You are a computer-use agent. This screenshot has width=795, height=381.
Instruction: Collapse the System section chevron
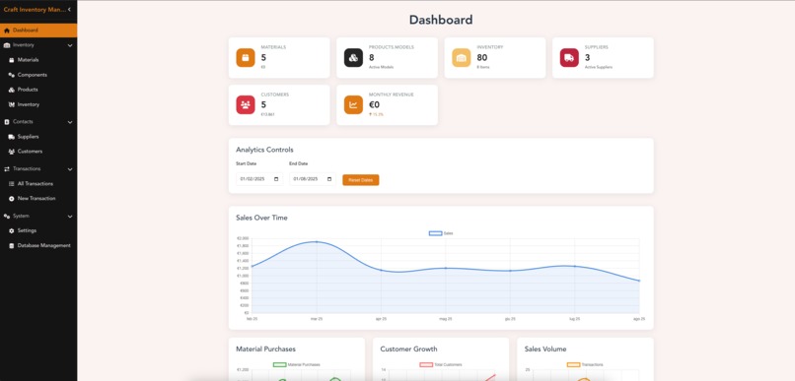pyautogui.click(x=70, y=216)
